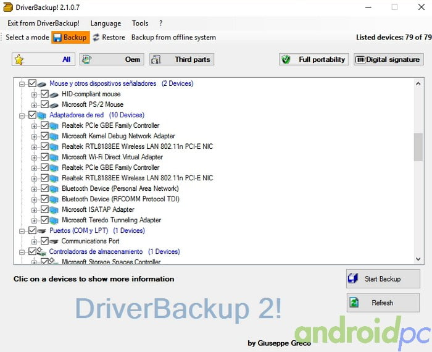Image resolution: width=432 pixels, height=352 pixels.
Task: Click the Digital signature icon
Action: (x=360, y=59)
